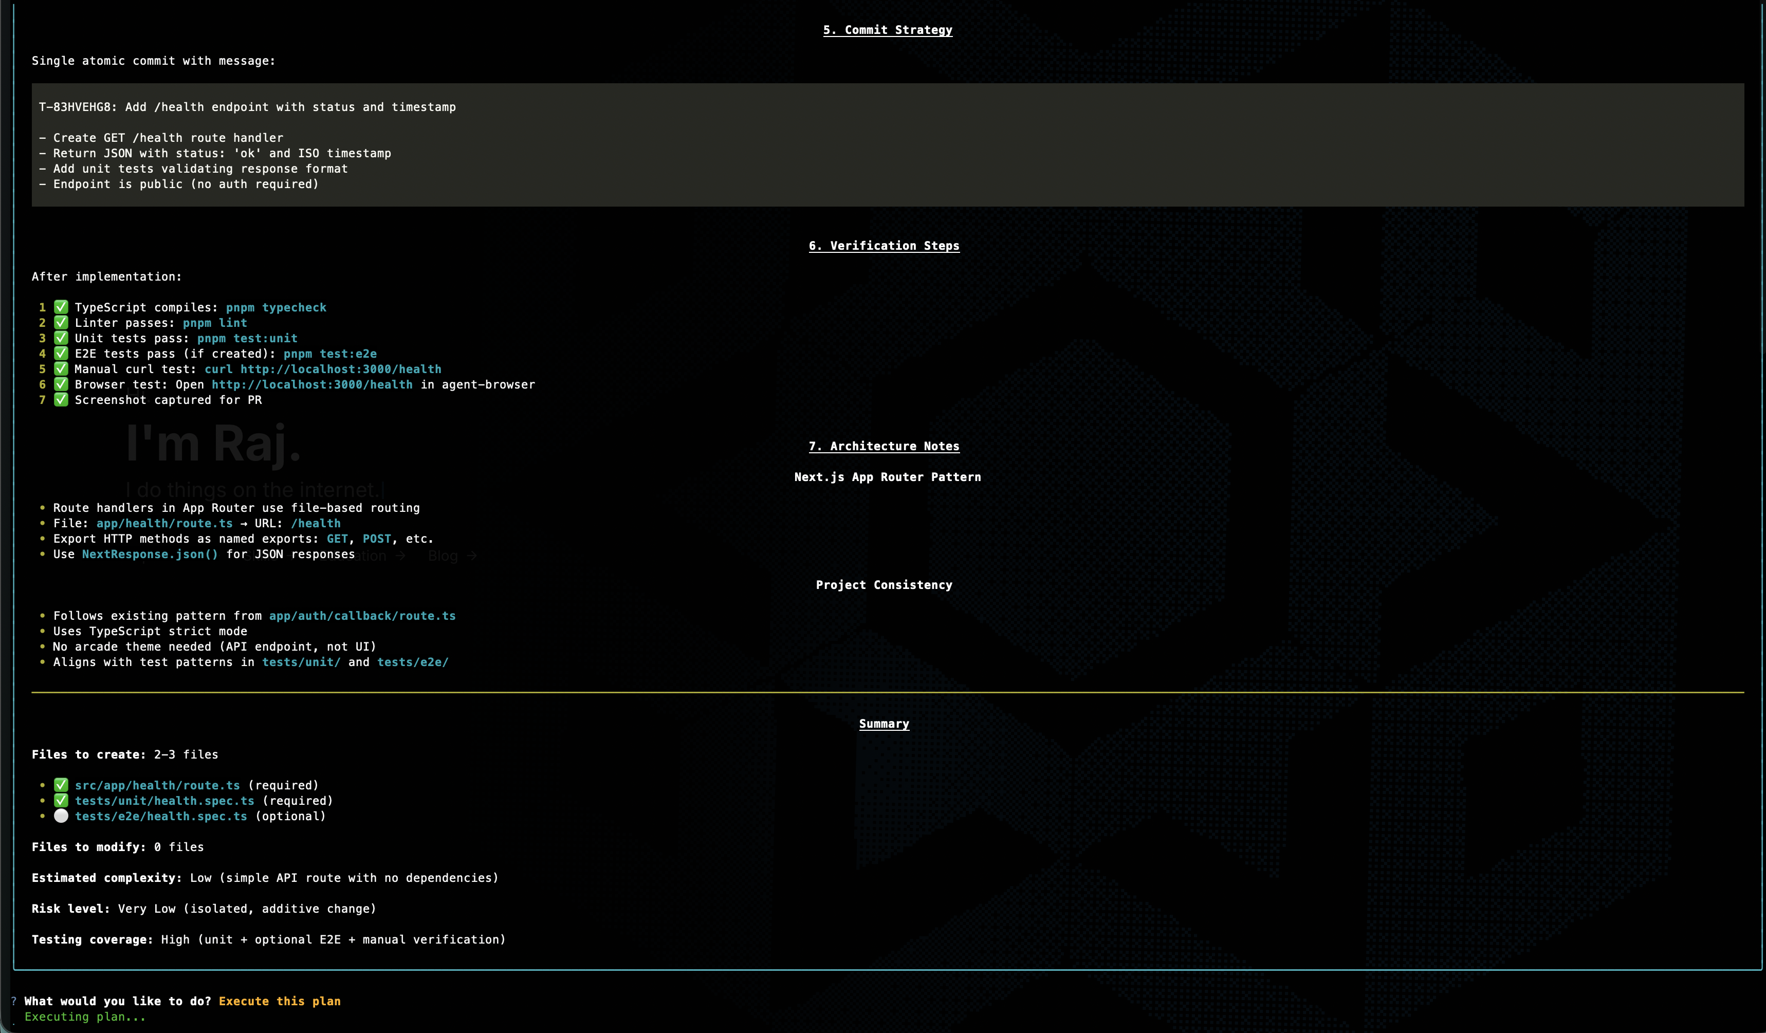The width and height of the screenshot is (1766, 1033).
Task: Click white circle beside tests/e2e/health.spec.ts
Action: pos(61,816)
